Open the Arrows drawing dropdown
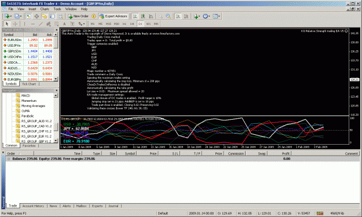The image size is (362, 217). [x=81, y=24]
